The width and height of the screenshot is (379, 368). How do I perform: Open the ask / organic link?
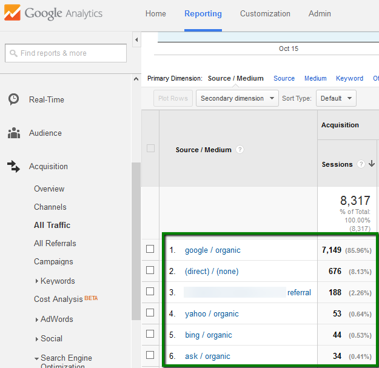pyautogui.click(x=207, y=356)
